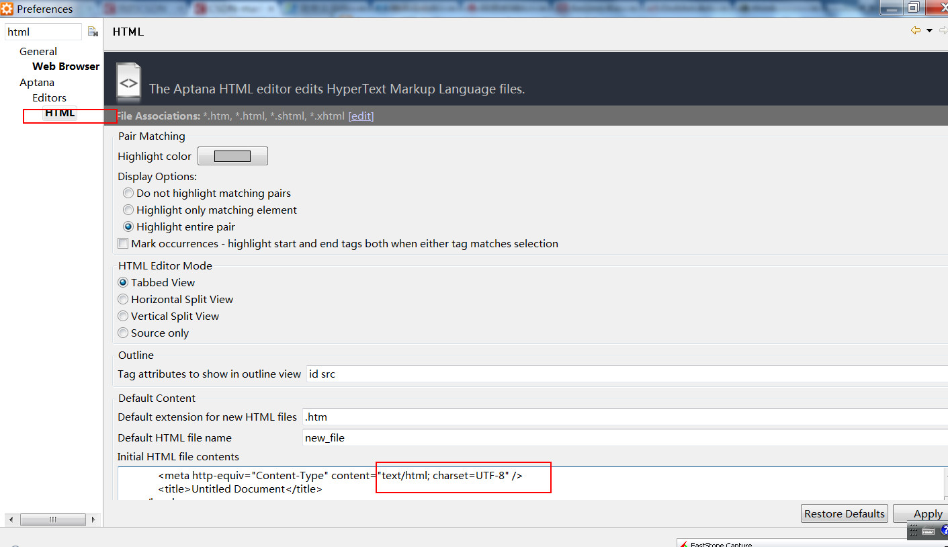Click the HTML Editor Mode group label

coord(165,265)
